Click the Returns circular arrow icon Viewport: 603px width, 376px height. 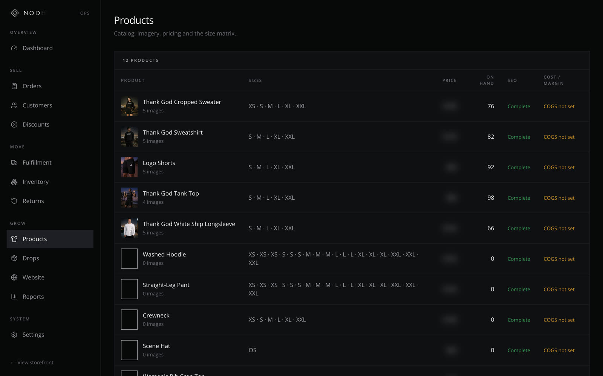click(x=14, y=201)
